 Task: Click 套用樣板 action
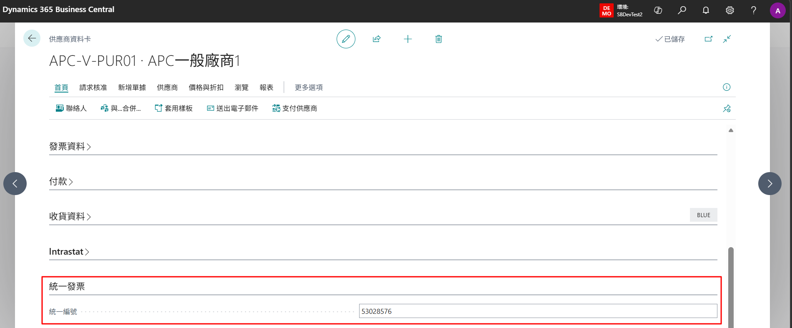coord(174,108)
